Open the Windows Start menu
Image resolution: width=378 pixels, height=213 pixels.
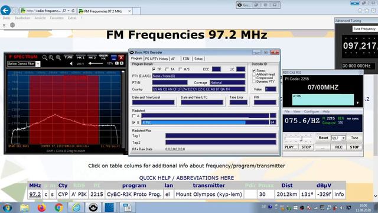pos(7,208)
